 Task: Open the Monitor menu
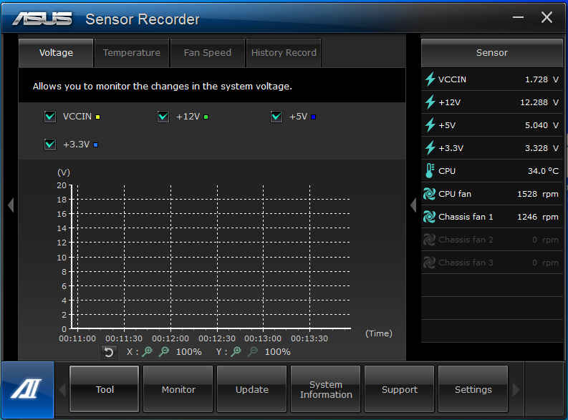178,389
